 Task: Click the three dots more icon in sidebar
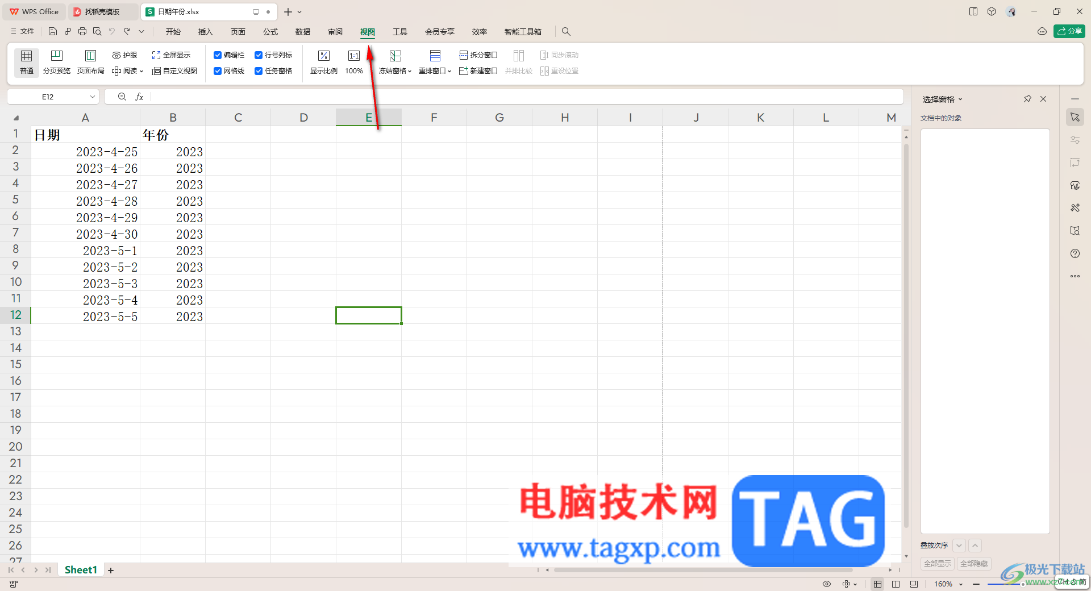1075,276
